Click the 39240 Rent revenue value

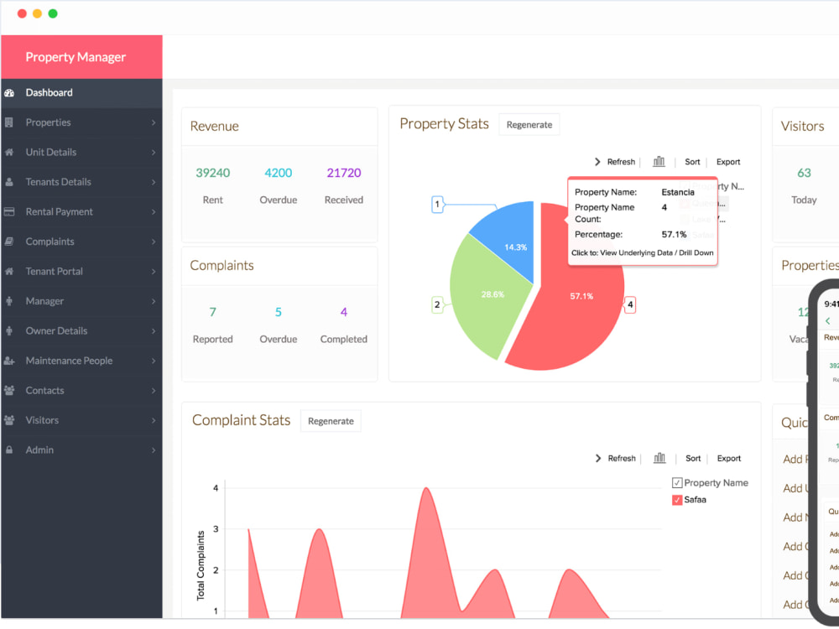pyautogui.click(x=212, y=173)
